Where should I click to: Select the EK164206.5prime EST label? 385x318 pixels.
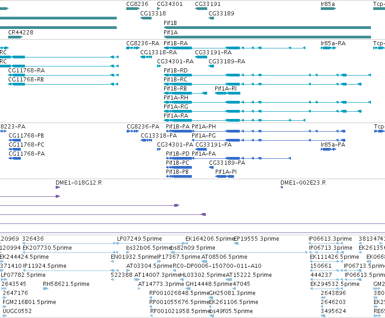210,239
